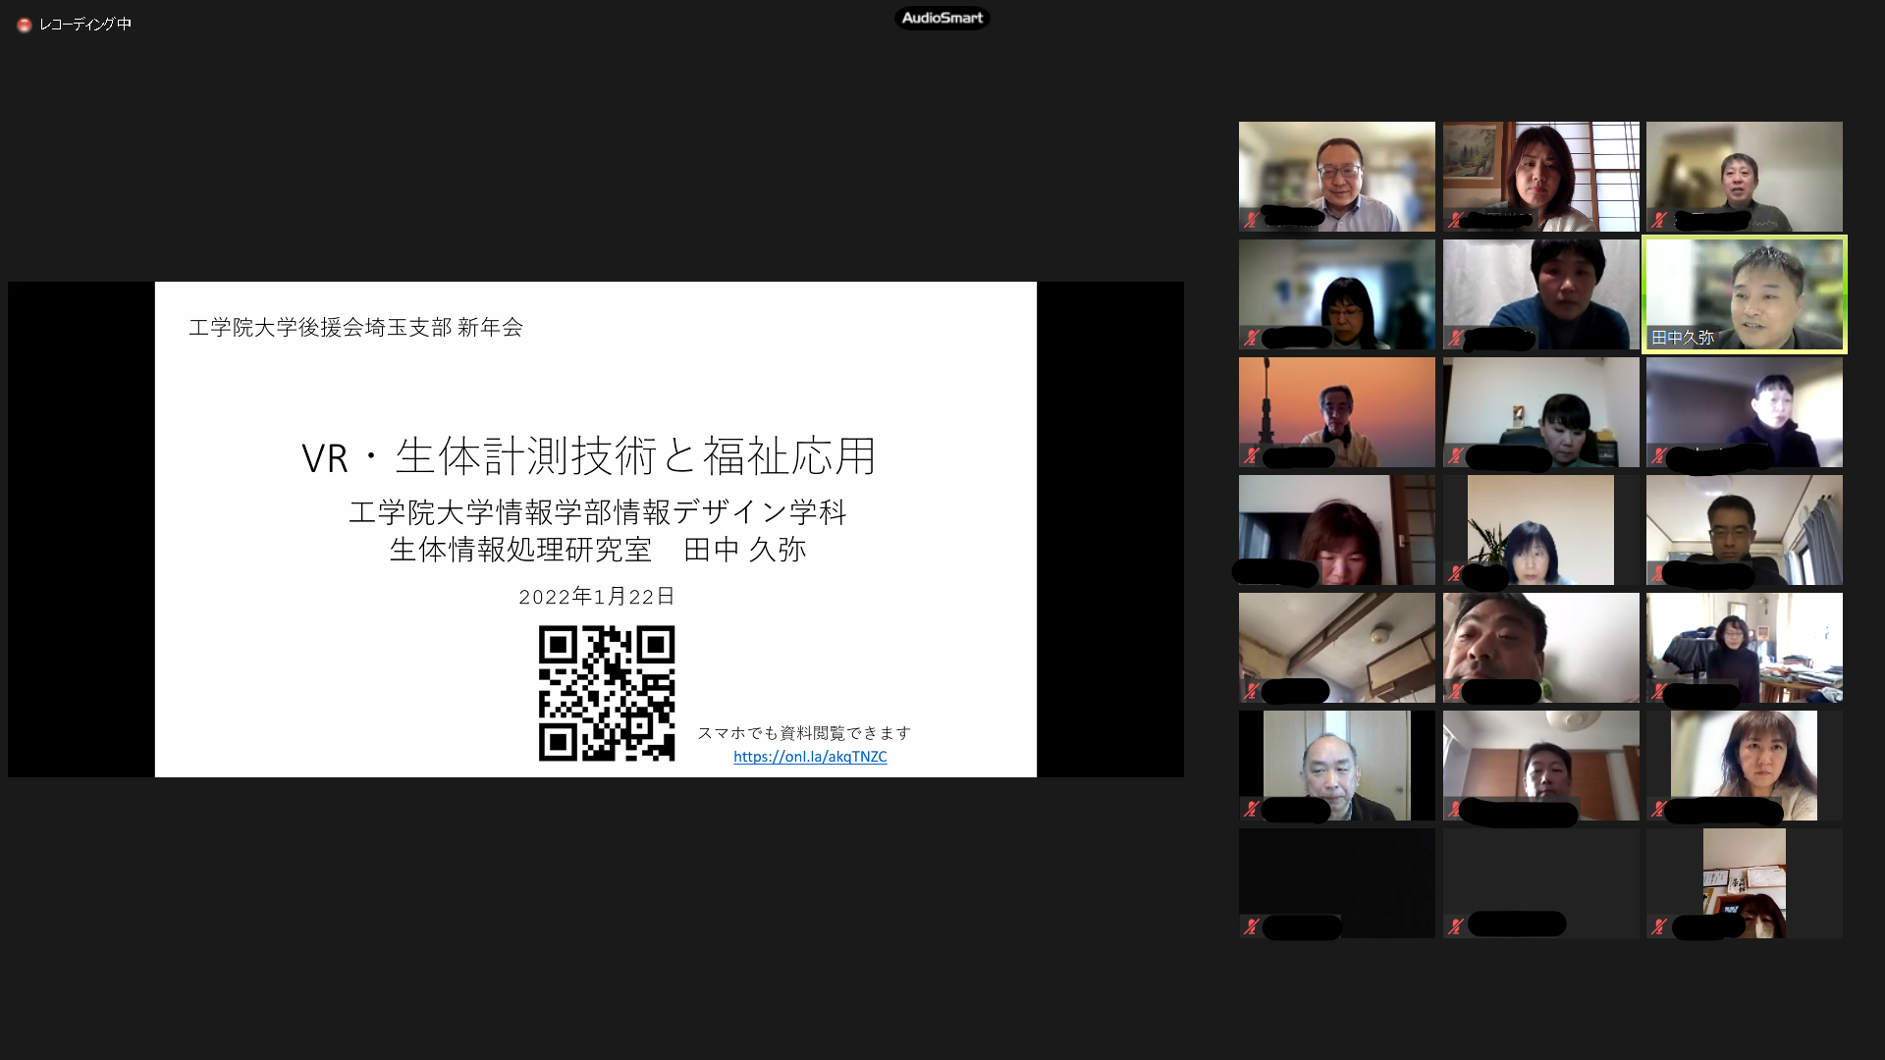
Task: Select 田中久弥's highlighted speaker video tile
Action: [x=1745, y=294]
